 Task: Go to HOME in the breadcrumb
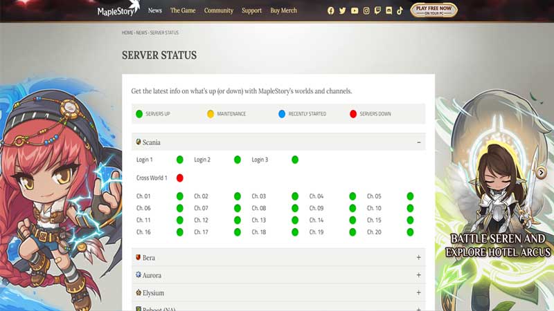127,32
